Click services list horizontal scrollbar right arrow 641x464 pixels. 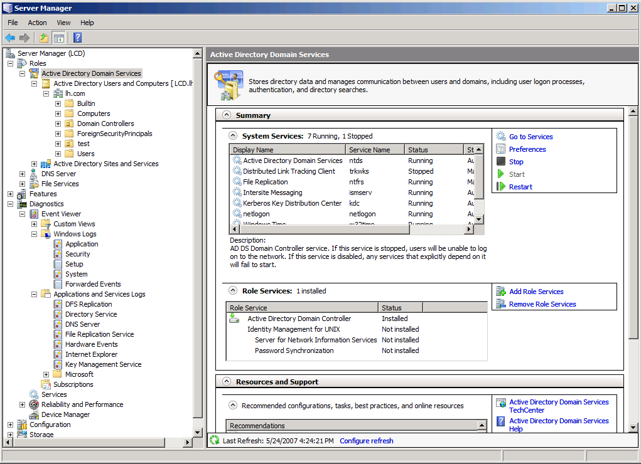(470, 229)
